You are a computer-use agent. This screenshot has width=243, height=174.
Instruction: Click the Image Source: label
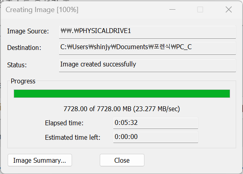point(28,31)
